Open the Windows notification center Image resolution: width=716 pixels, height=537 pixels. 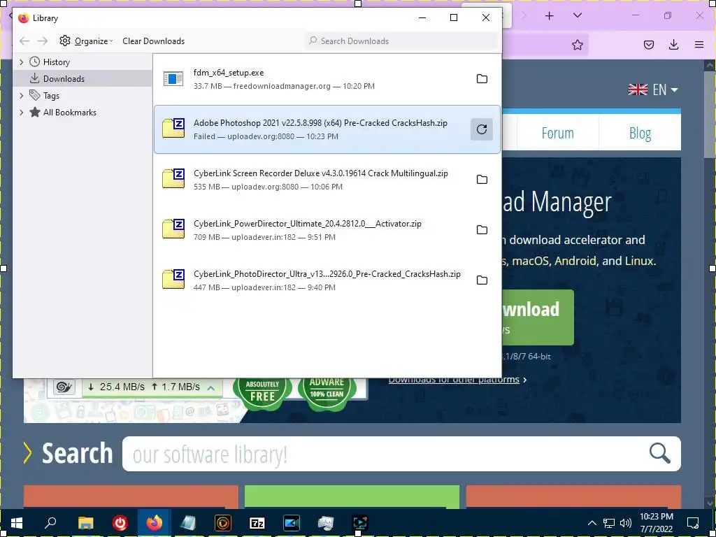(x=693, y=522)
